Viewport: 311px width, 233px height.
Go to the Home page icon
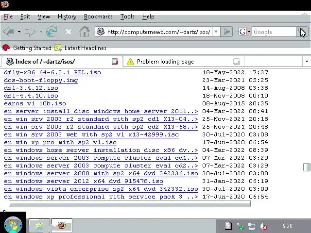(x=85, y=32)
